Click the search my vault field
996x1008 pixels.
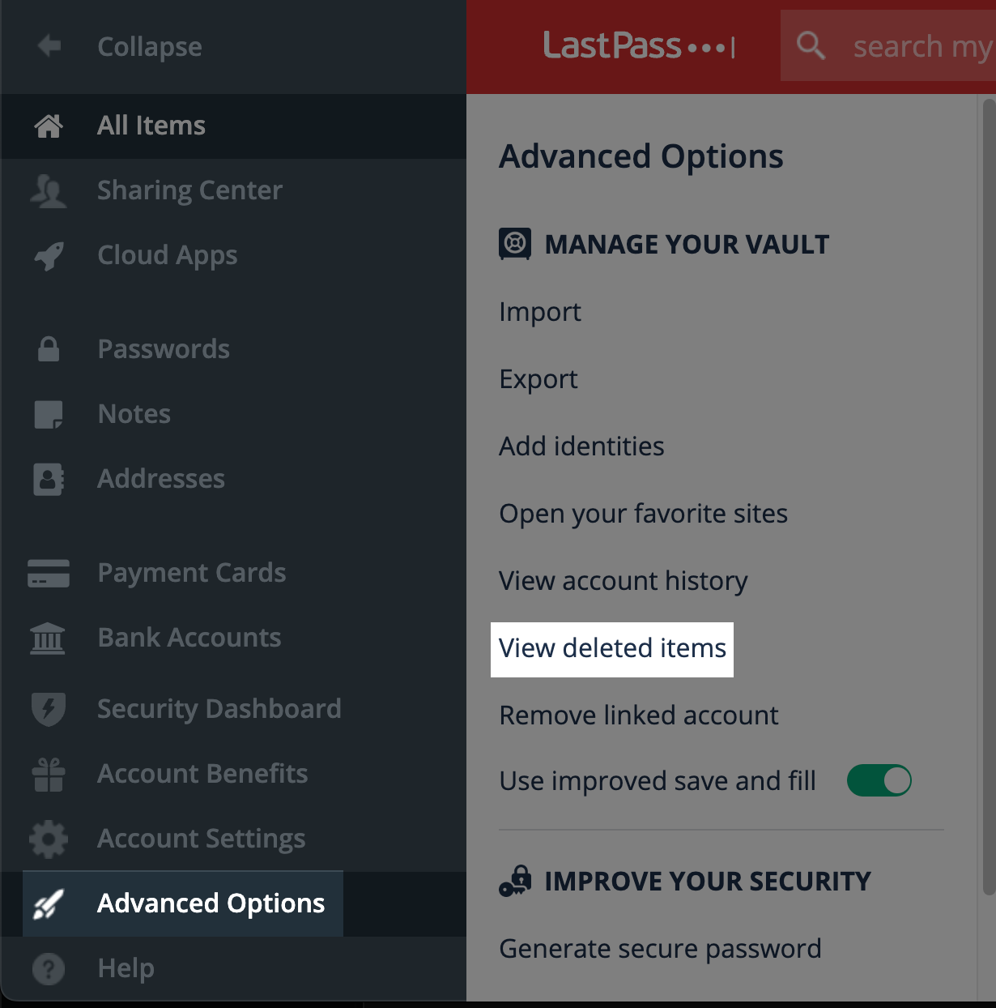(x=888, y=46)
